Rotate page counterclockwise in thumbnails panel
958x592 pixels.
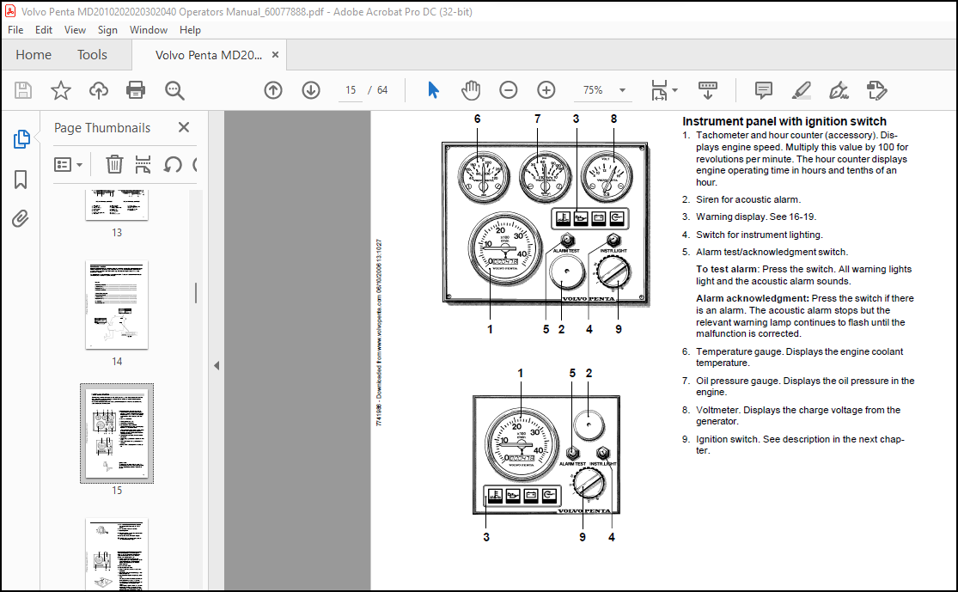click(173, 164)
